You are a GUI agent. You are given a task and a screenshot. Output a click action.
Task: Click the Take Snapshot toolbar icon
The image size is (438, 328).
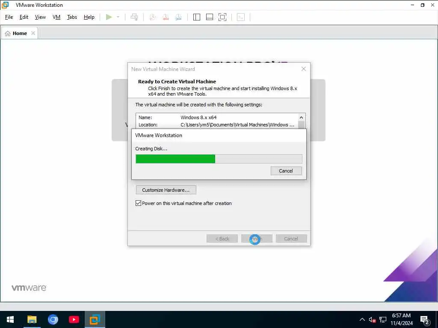[153, 17]
